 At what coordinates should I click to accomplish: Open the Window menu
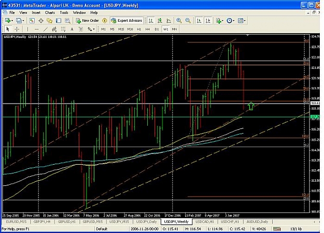click(x=79, y=12)
